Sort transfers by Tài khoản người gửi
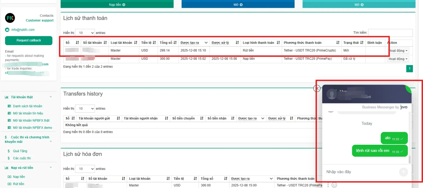The height and width of the screenshot is (188, 423). point(118,118)
